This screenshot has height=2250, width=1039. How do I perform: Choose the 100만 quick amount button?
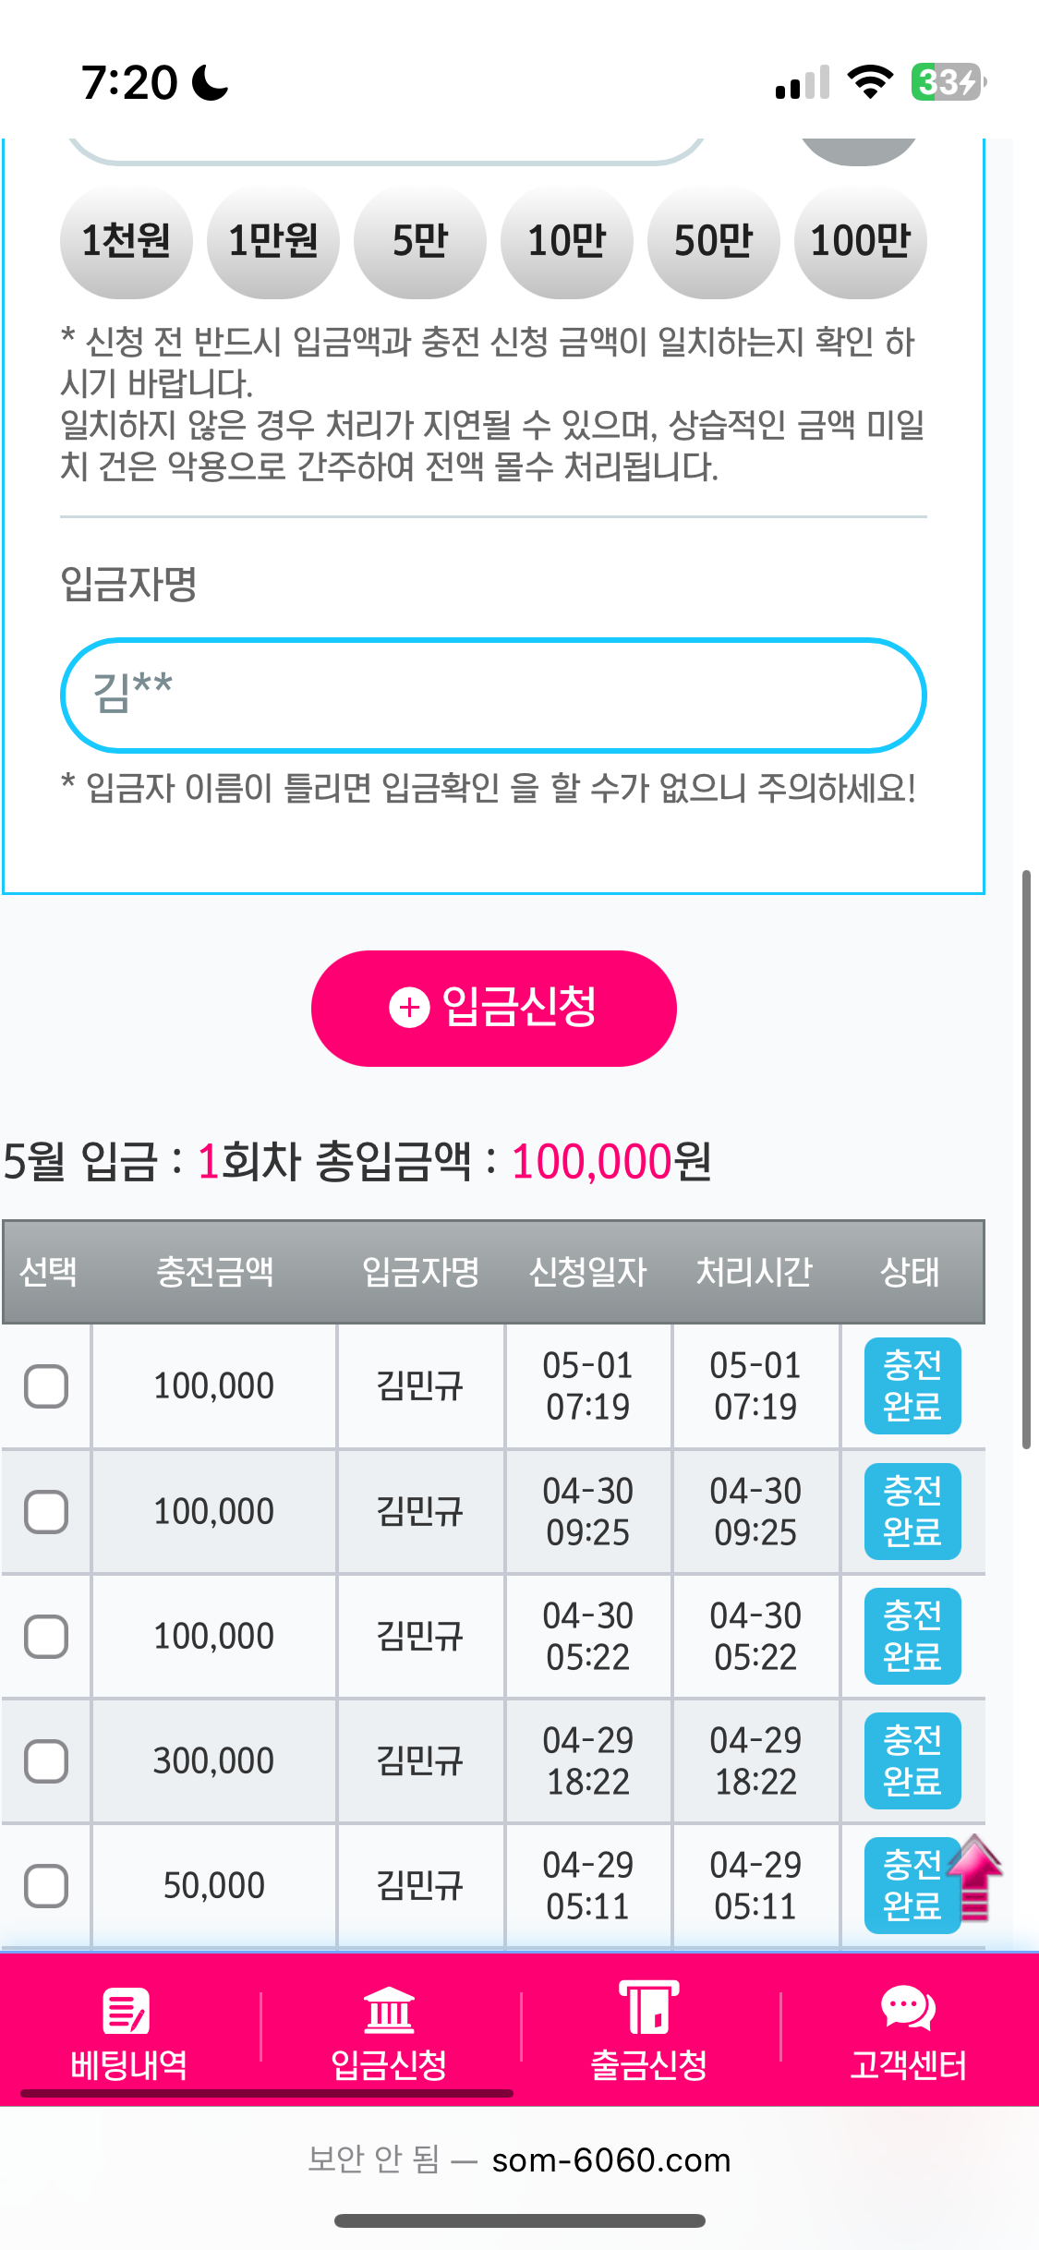coord(860,242)
